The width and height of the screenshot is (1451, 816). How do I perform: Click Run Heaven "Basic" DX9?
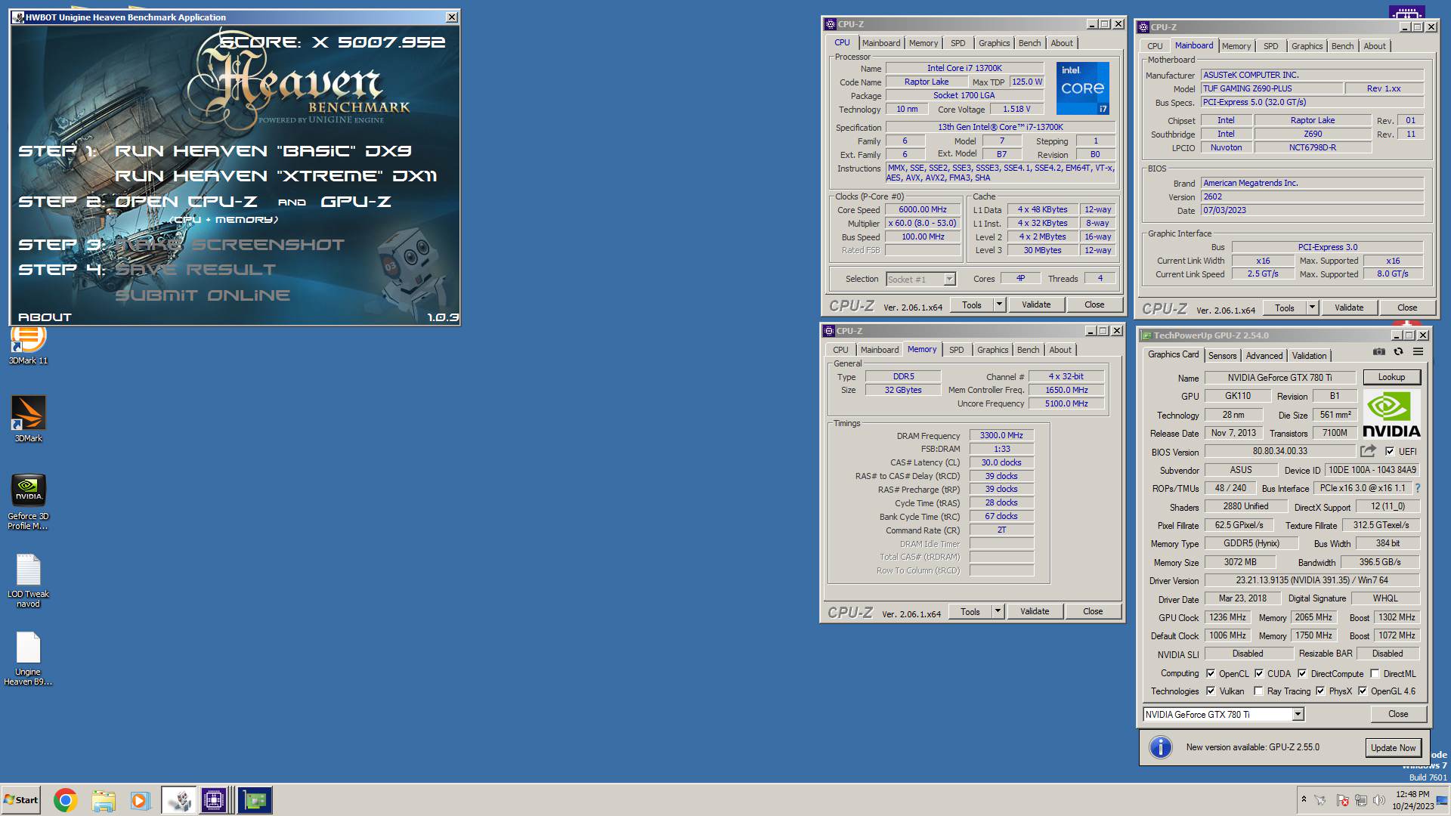[263, 151]
